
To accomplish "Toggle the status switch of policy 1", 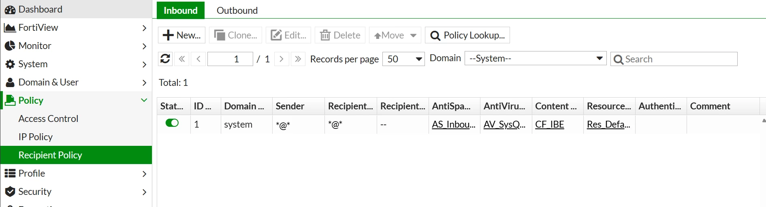I will (x=172, y=123).
